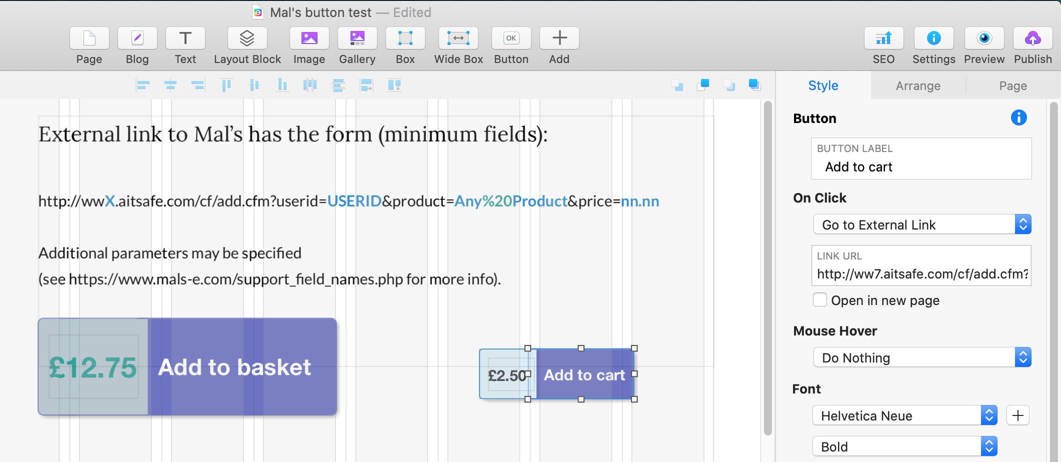
Task: Align selected objects to left edges
Action: (x=142, y=85)
